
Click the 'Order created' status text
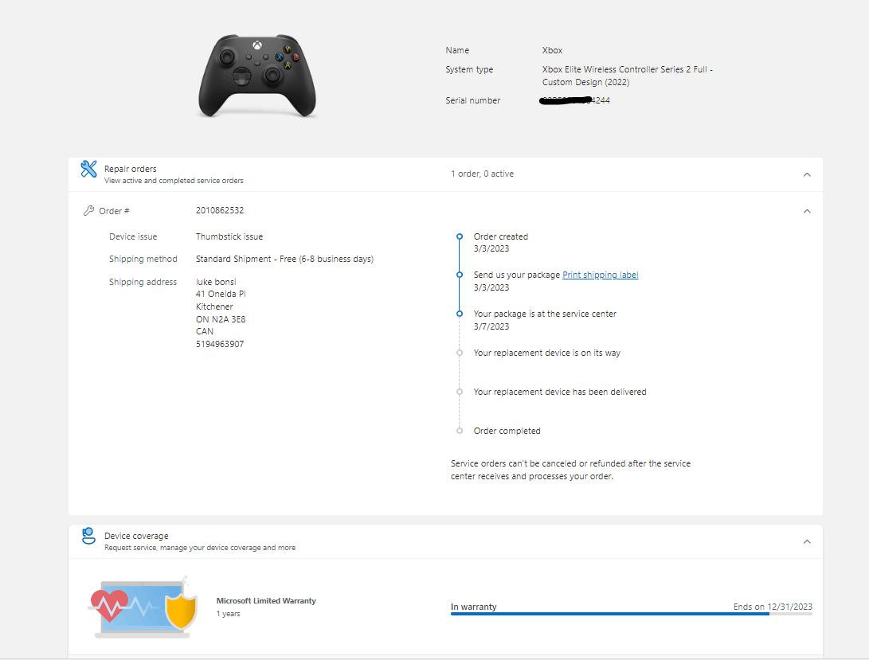pos(500,236)
